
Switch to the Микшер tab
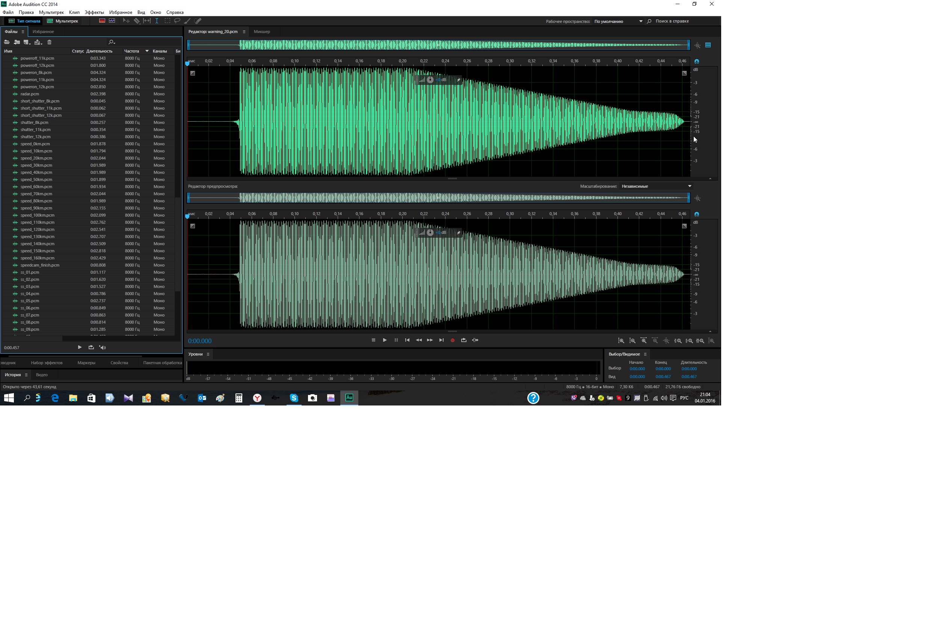pyautogui.click(x=262, y=32)
